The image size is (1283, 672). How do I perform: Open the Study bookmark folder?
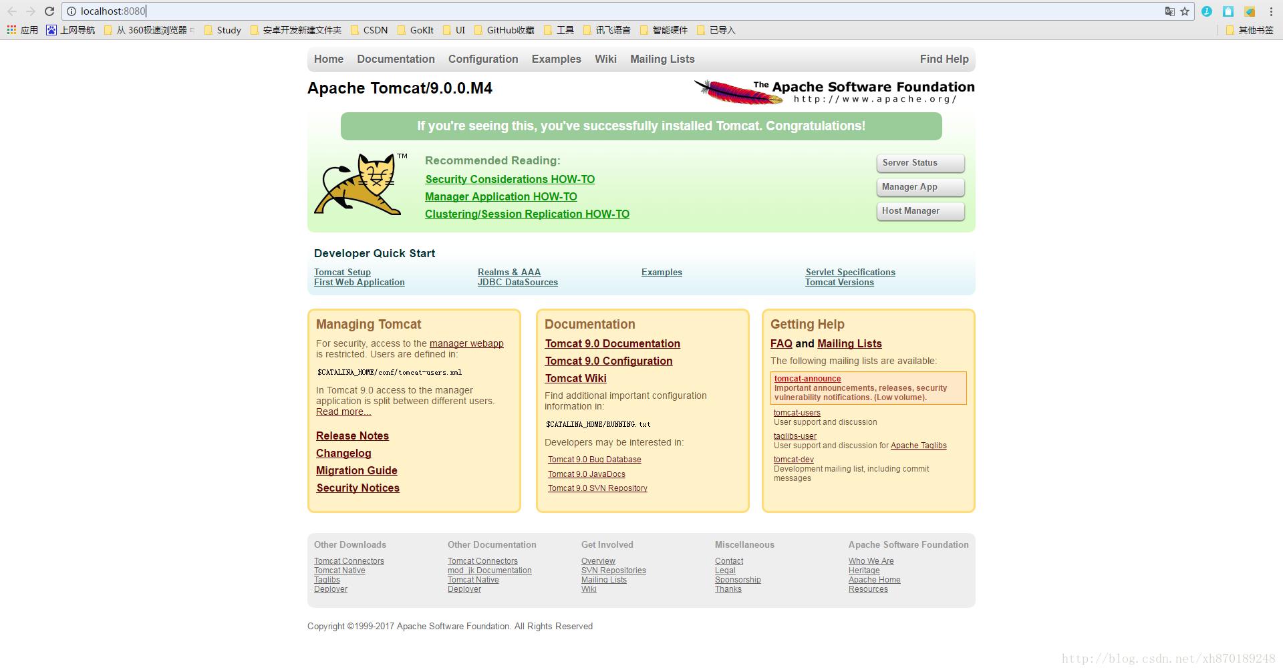[x=223, y=30]
